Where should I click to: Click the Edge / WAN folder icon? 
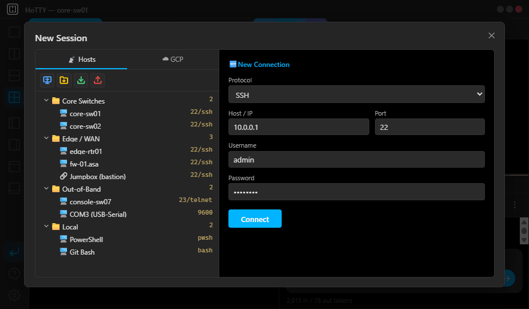click(x=56, y=138)
